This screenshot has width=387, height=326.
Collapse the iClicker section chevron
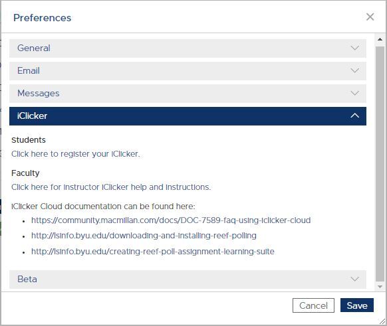354,116
